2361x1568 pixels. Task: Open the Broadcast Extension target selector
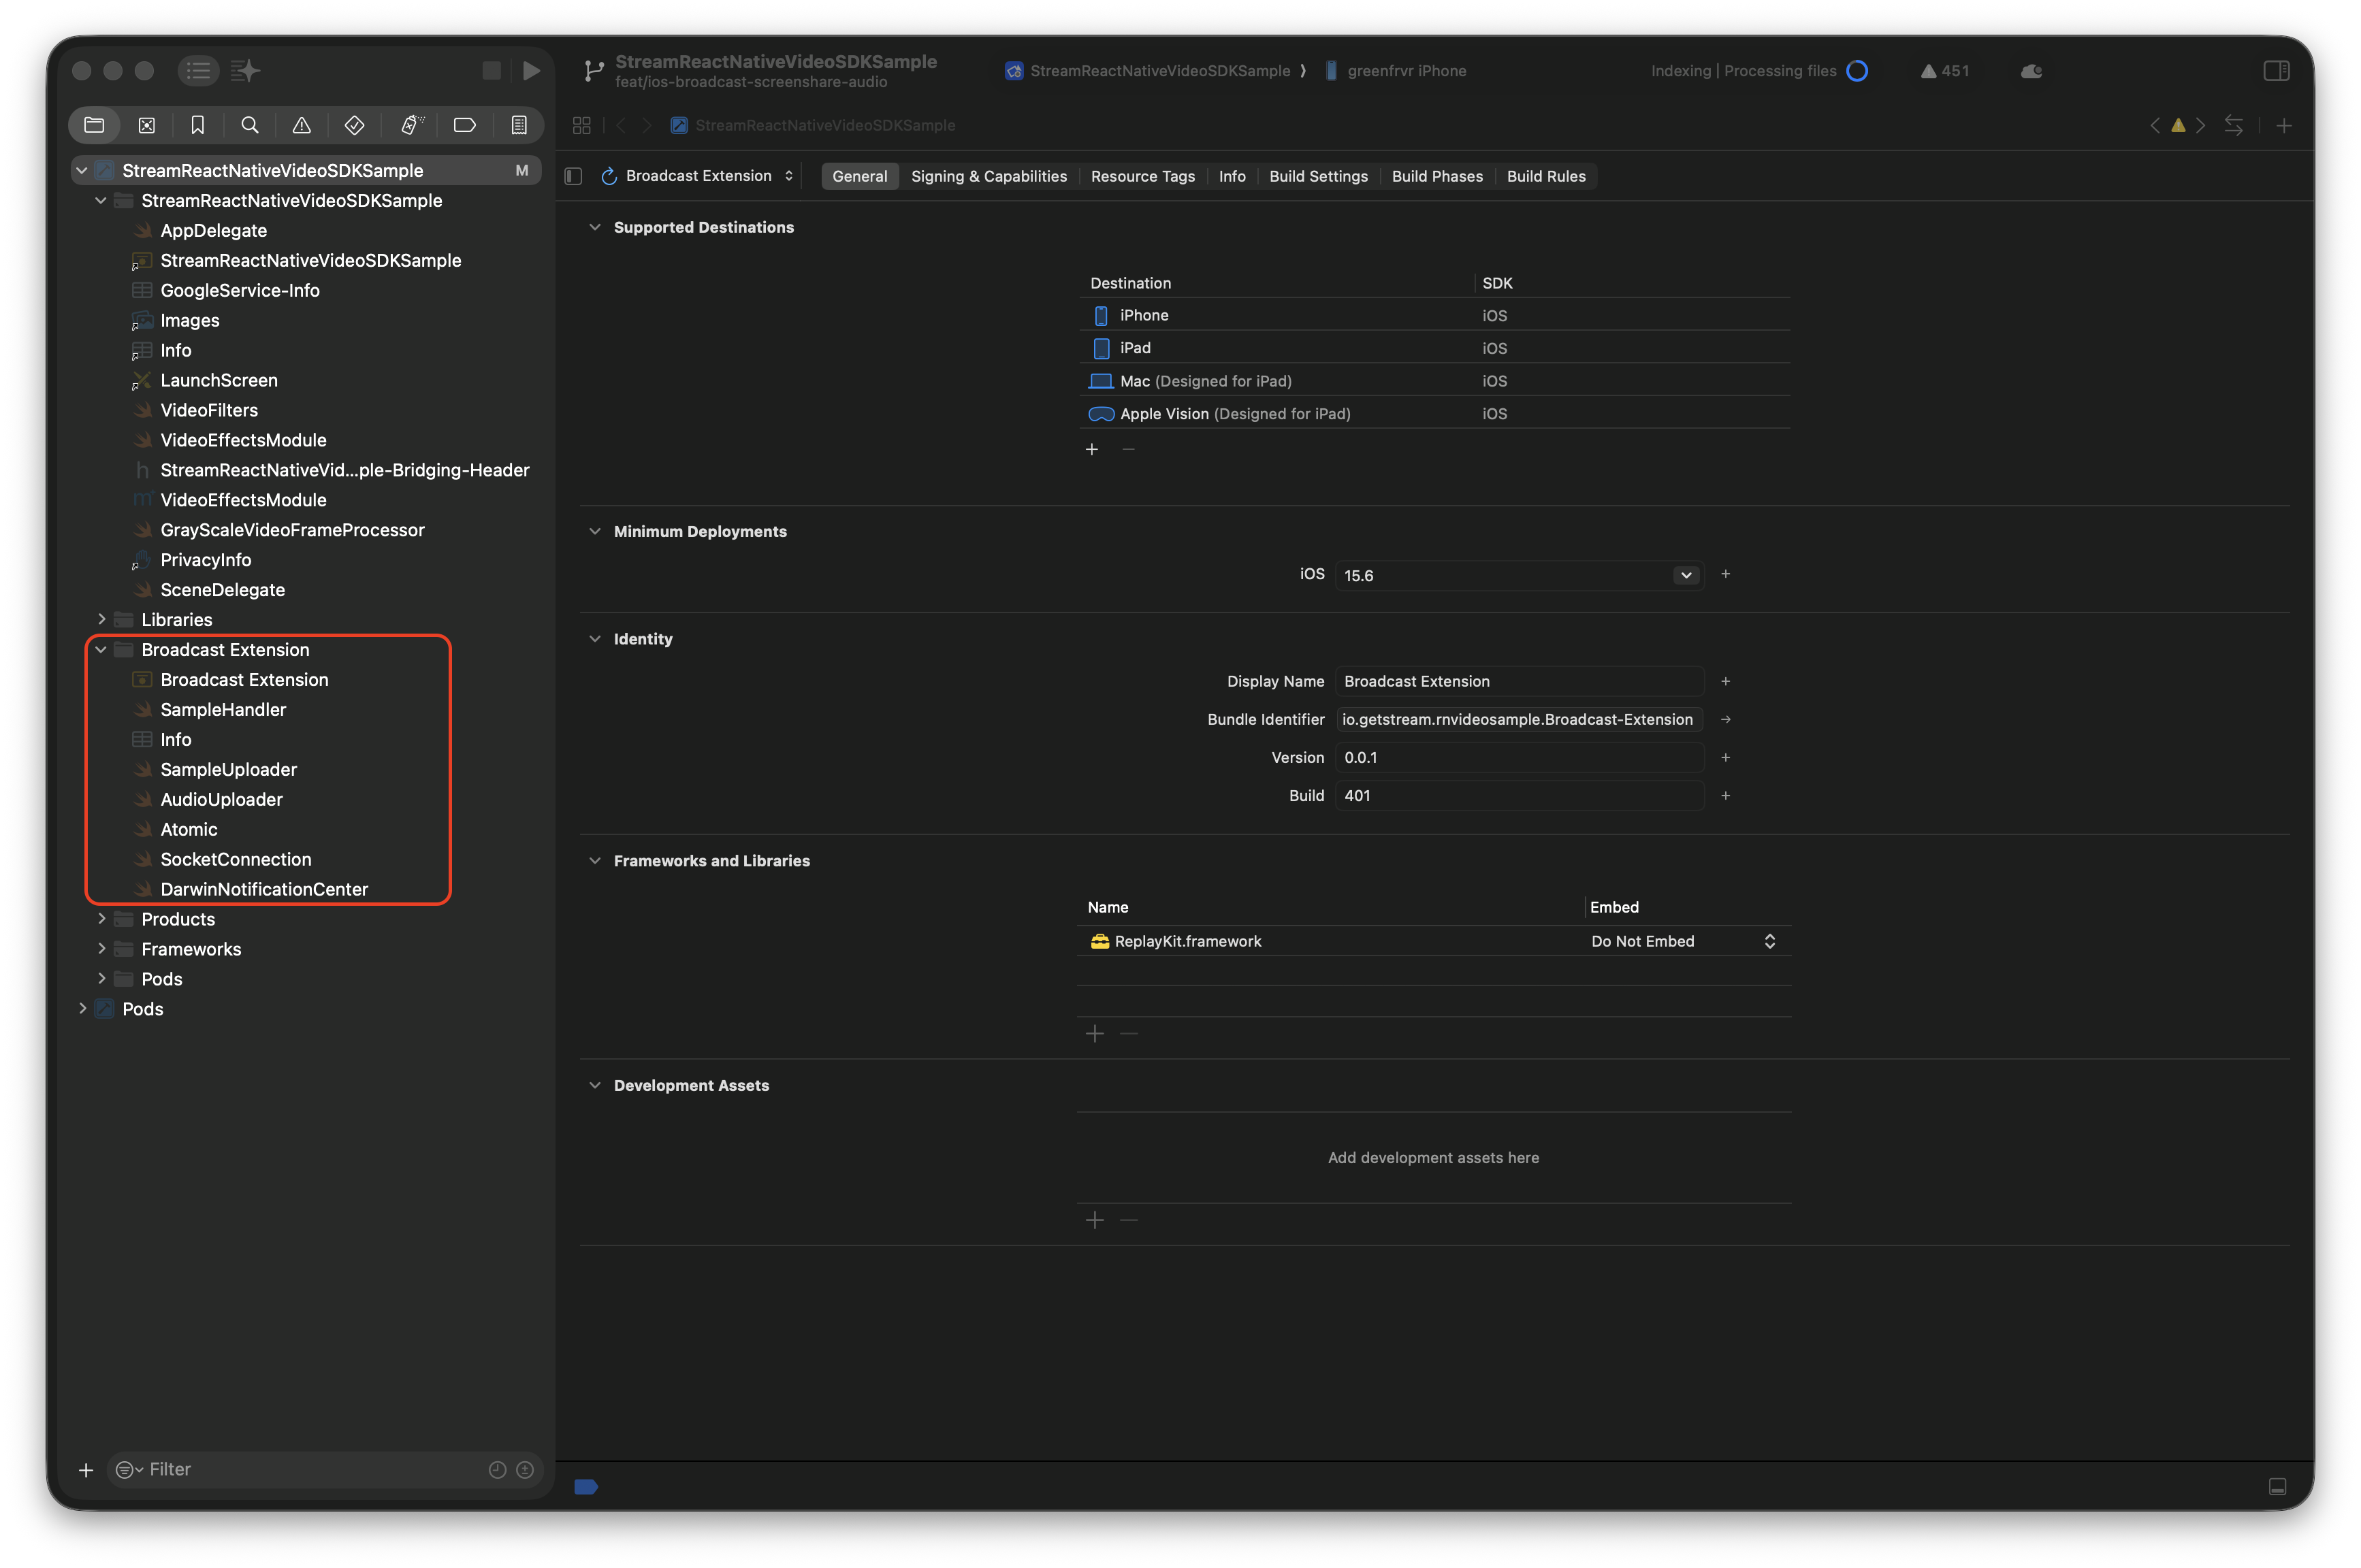697,176
